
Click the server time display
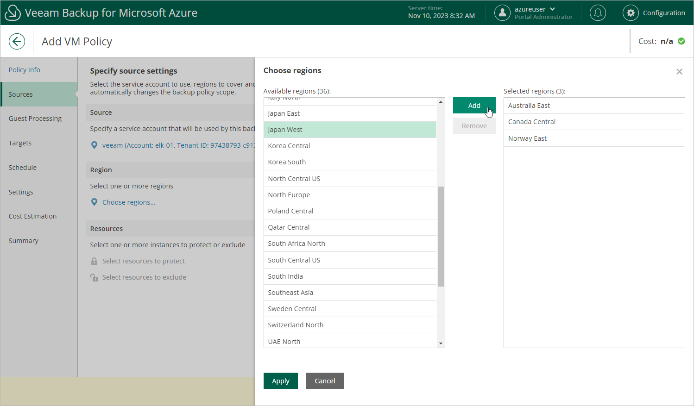[441, 12]
